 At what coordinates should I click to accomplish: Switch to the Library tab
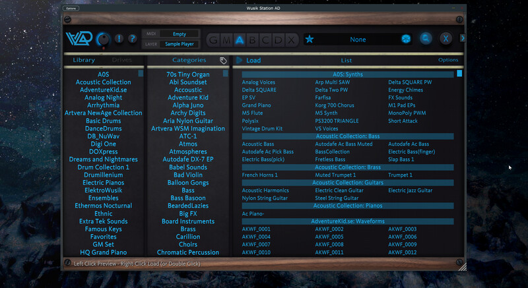[x=84, y=60]
